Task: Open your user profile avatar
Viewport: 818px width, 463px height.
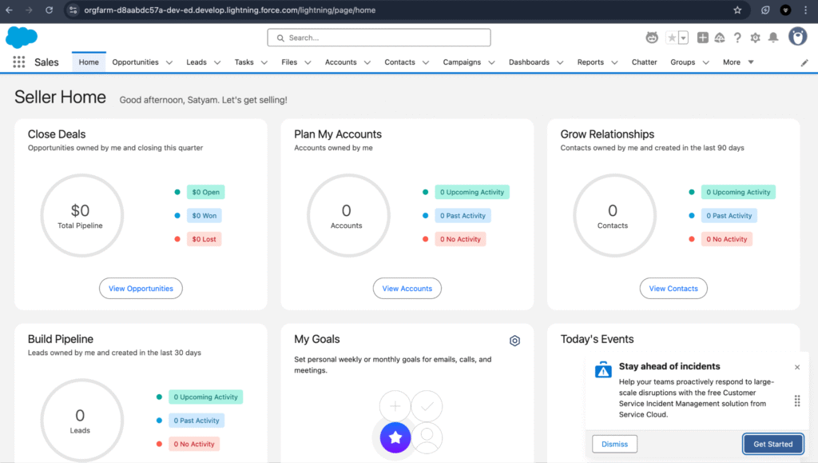Action: (x=798, y=37)
